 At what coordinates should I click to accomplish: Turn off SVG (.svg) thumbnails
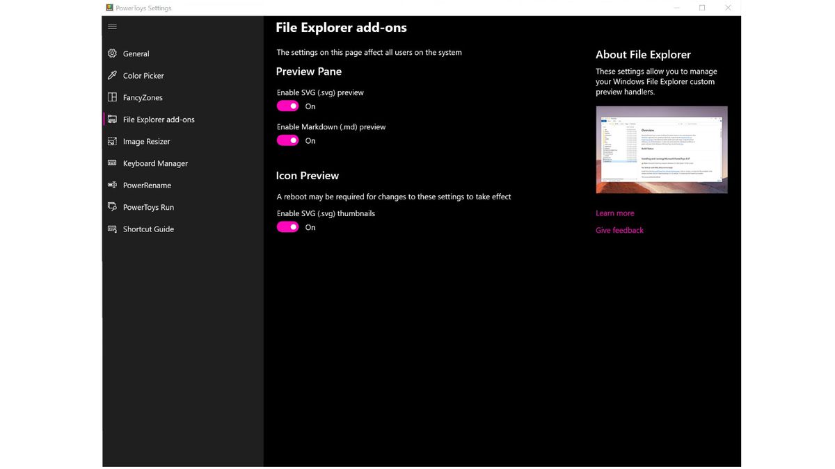click(x=287, y=227)
